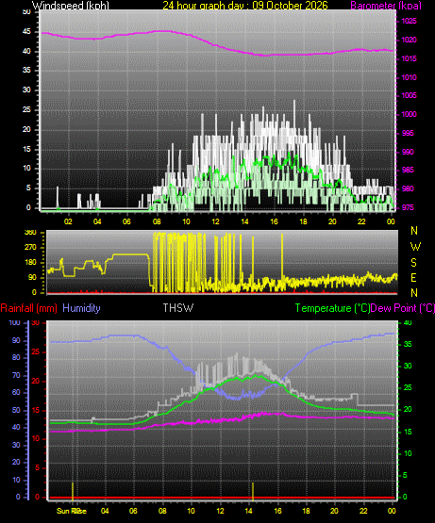Select the 100 value on humidity axis
The width and height of the screenshot is (435, 523).
[x=14, y=323]
